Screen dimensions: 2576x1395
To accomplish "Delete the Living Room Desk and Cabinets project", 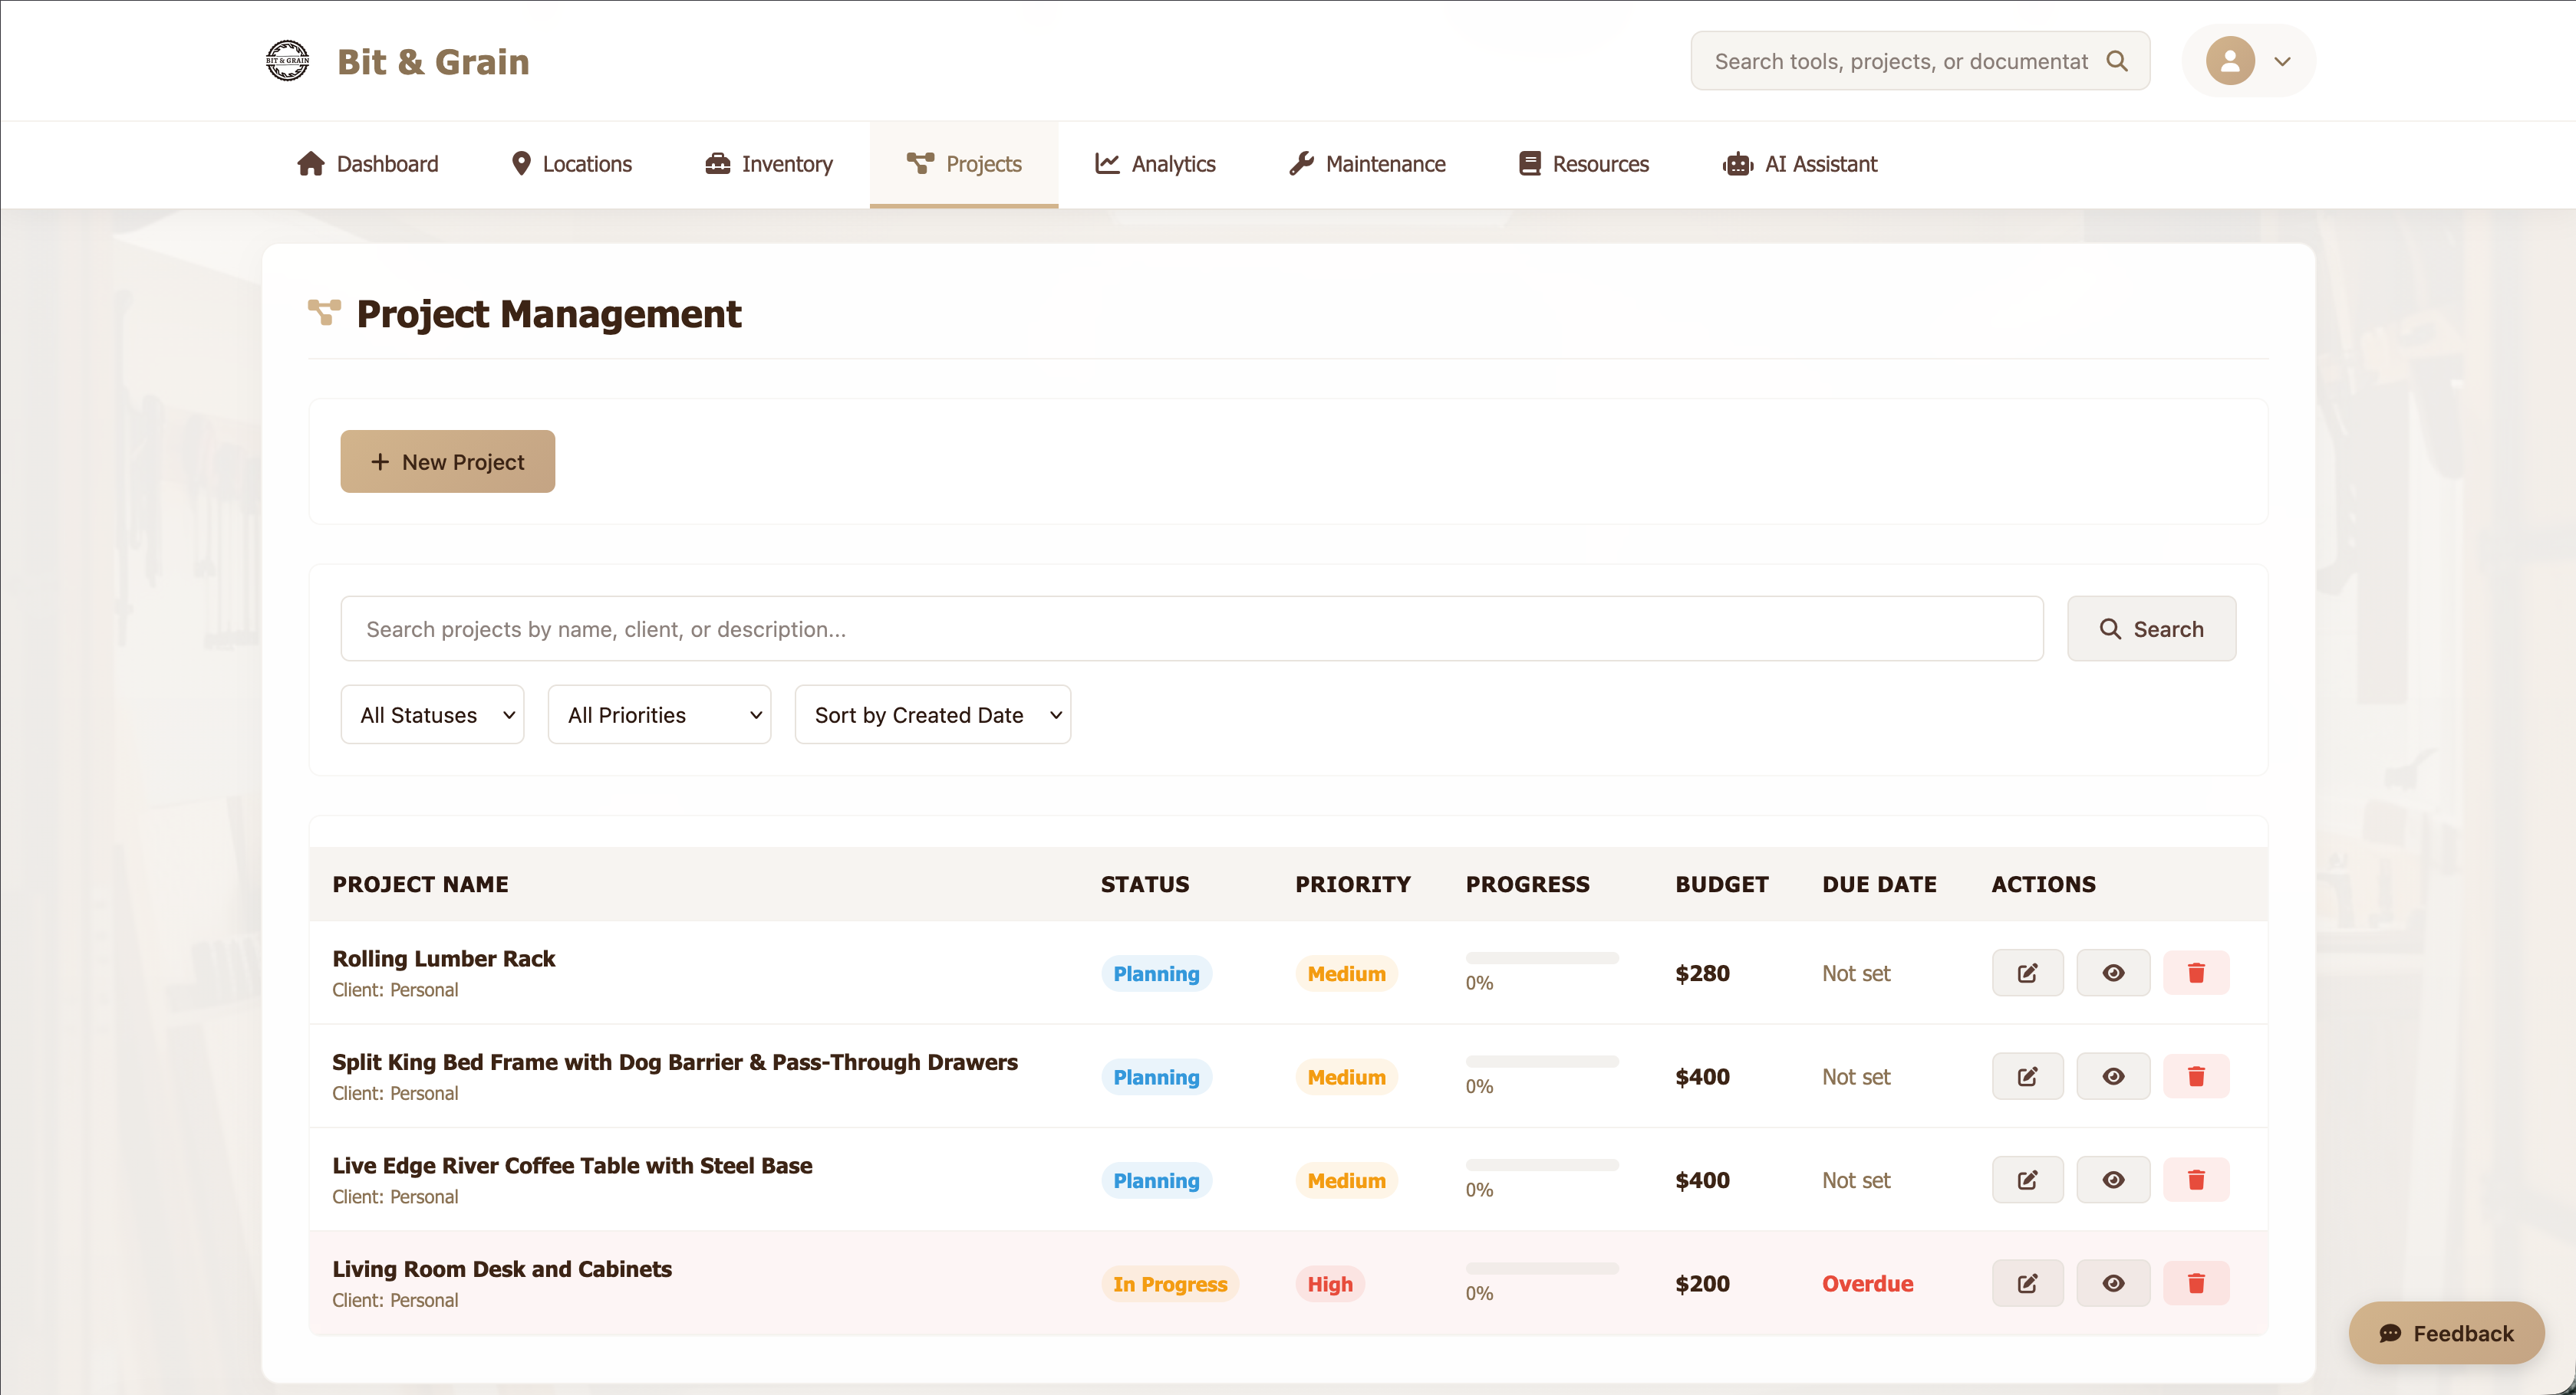I will pyautogui.click(x=2197, y=1283).
